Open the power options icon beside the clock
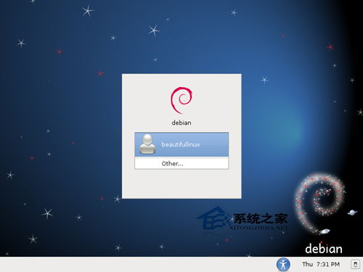 pyautogui.click(x=355, y=264)
